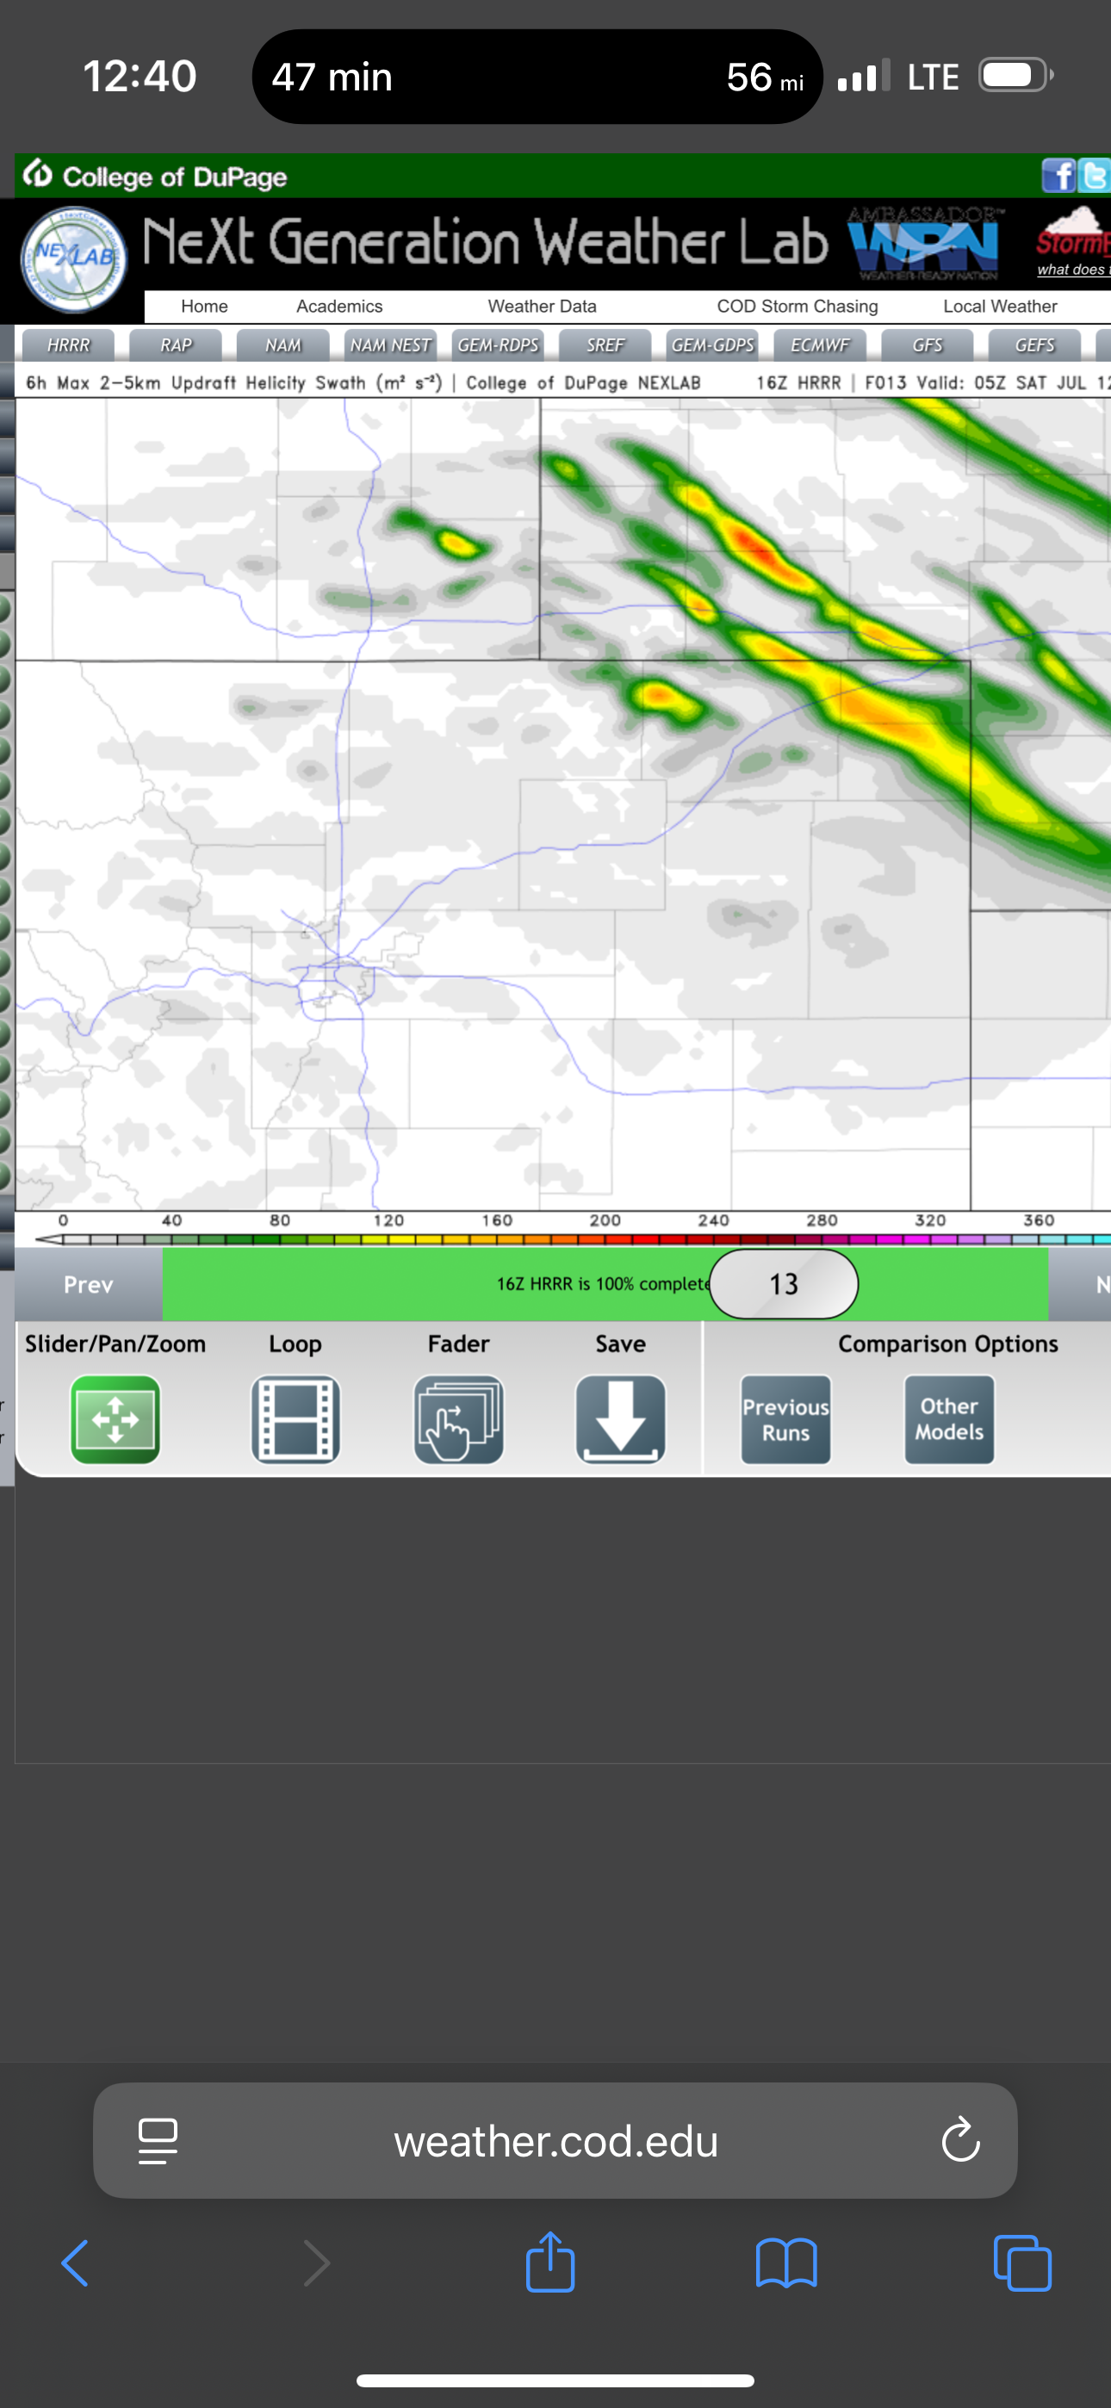1111x2408 pixels.
Task: Open Safari bookmarks book icon
Action: tap(785, 2263)
